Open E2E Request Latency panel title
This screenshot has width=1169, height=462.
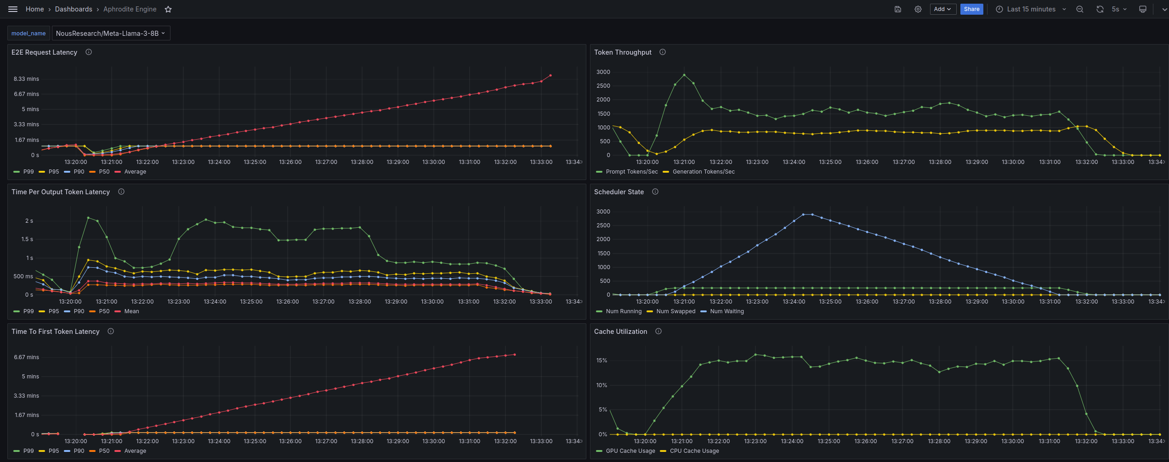45,52
